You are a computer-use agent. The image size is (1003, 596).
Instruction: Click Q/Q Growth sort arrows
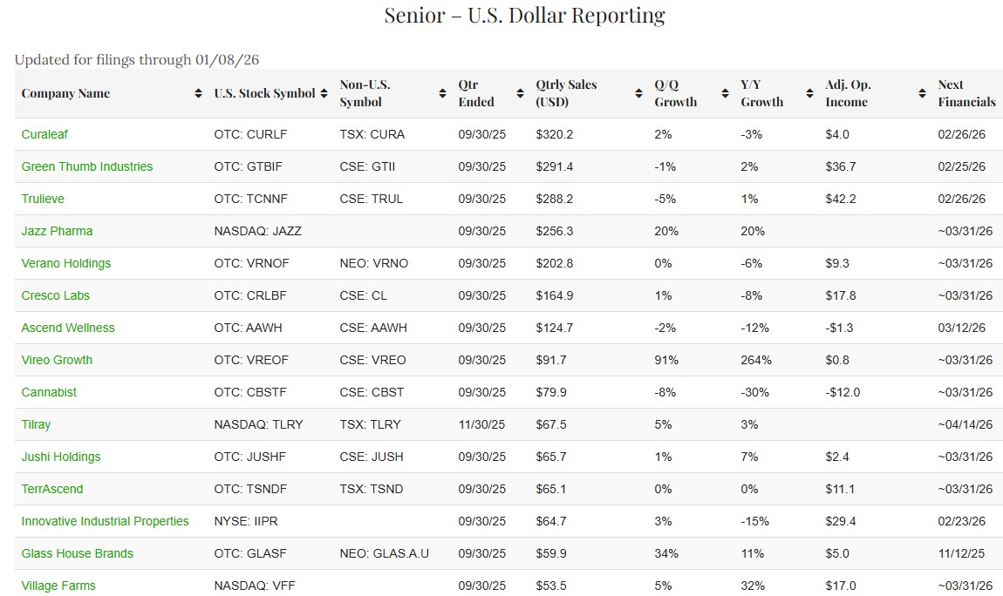724,93
